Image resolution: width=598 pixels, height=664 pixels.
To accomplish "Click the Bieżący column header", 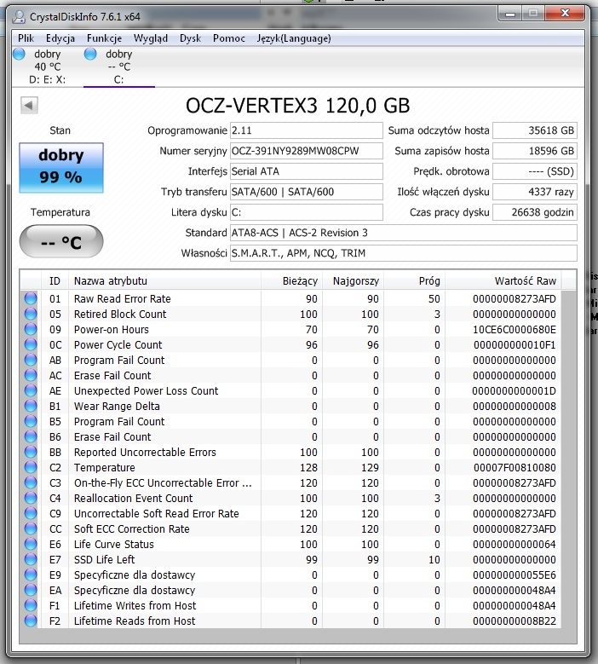I will tap(291, 280).
